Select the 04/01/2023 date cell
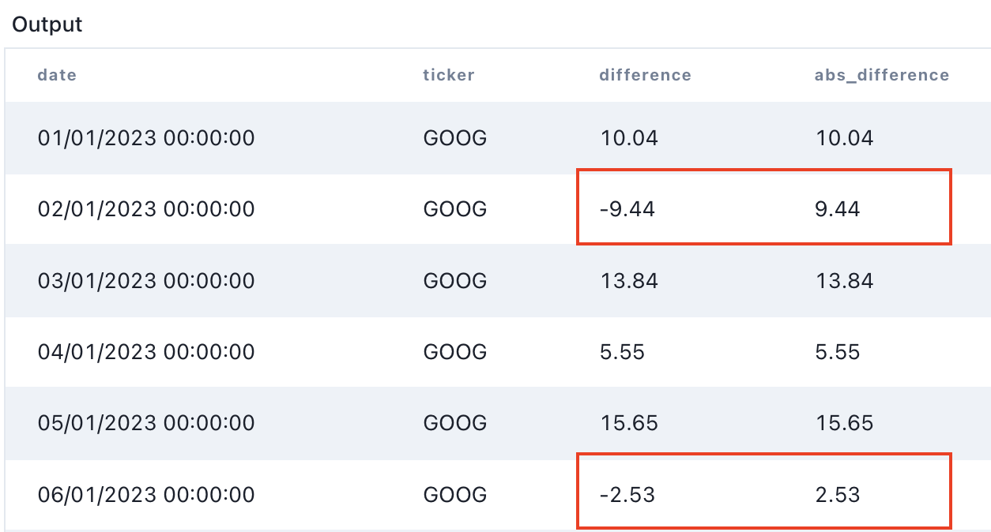 pyautogui.click(x=146, y=351)
